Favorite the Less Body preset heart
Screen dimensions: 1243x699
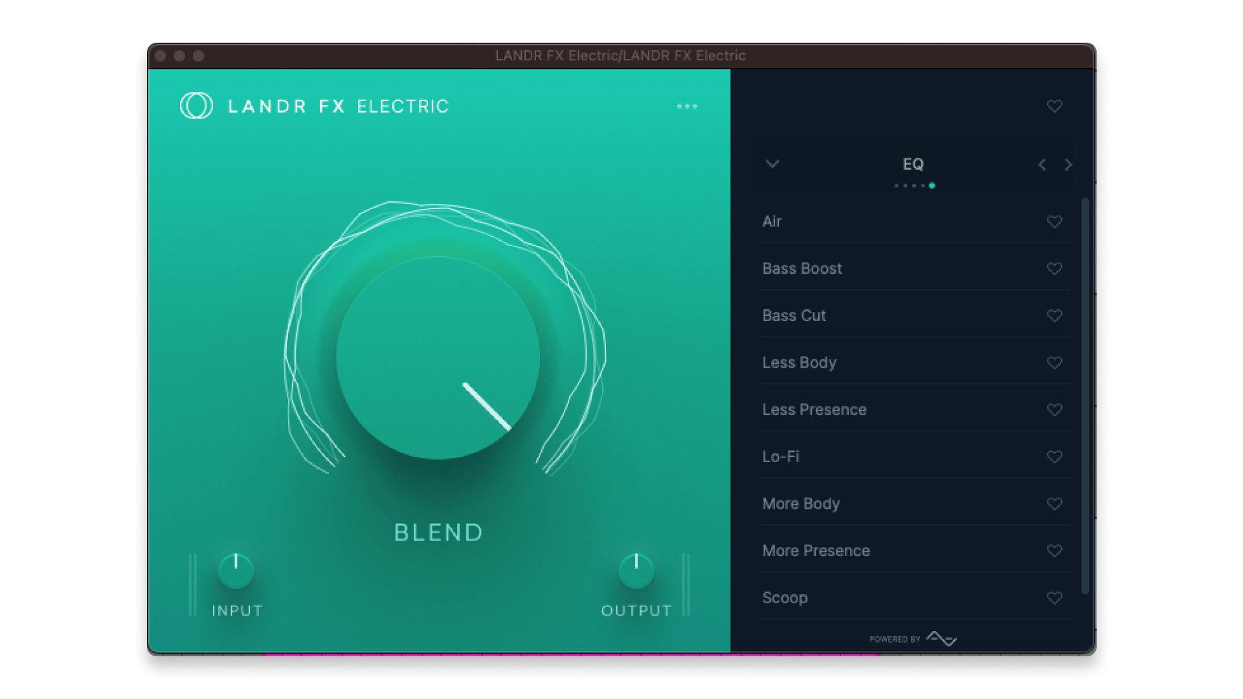pos(1055,362)
